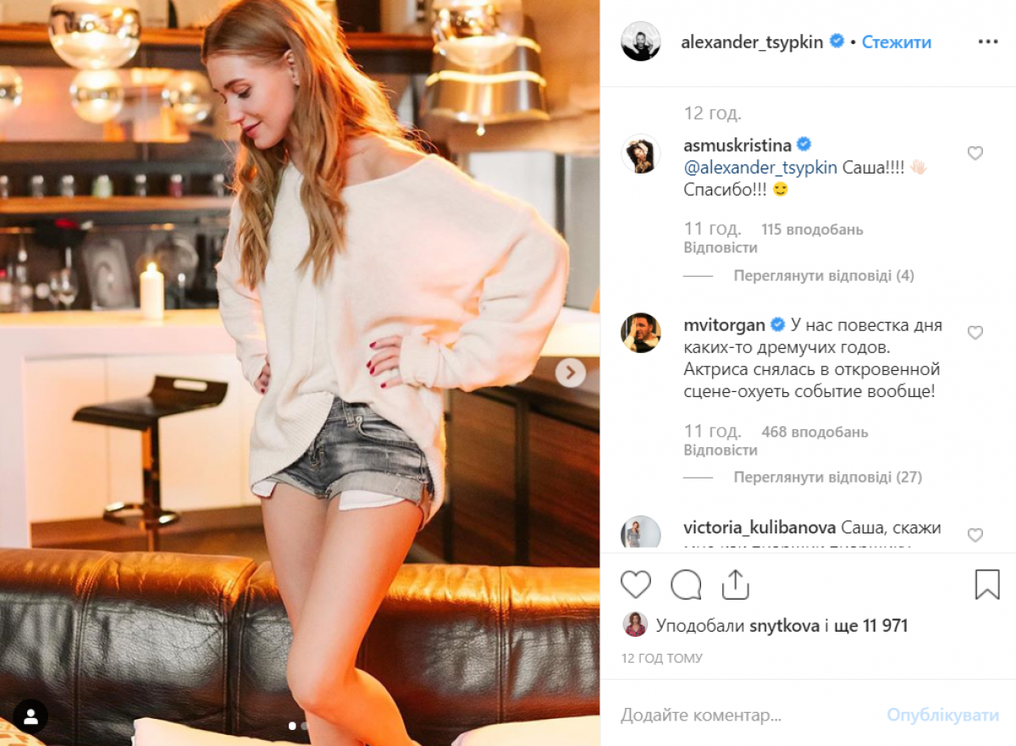
Task: Like the post with the heart icon
Action: click(x=636, y=584)
